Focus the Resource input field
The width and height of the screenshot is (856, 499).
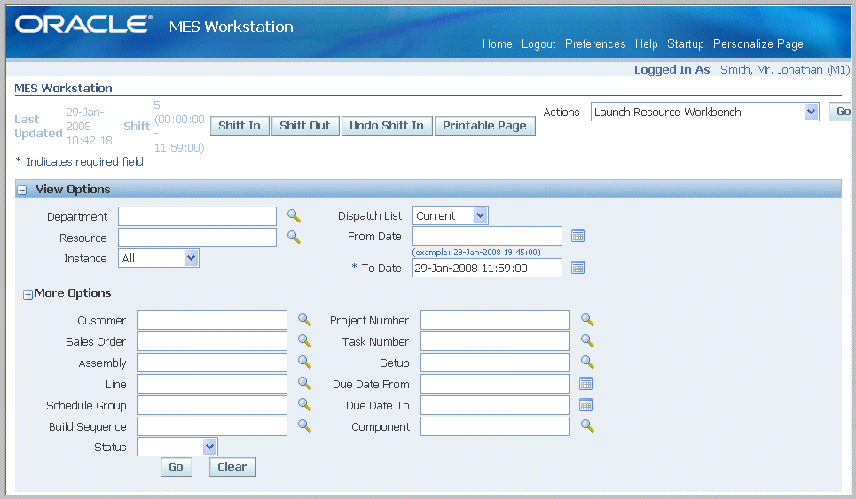[197, 238]
